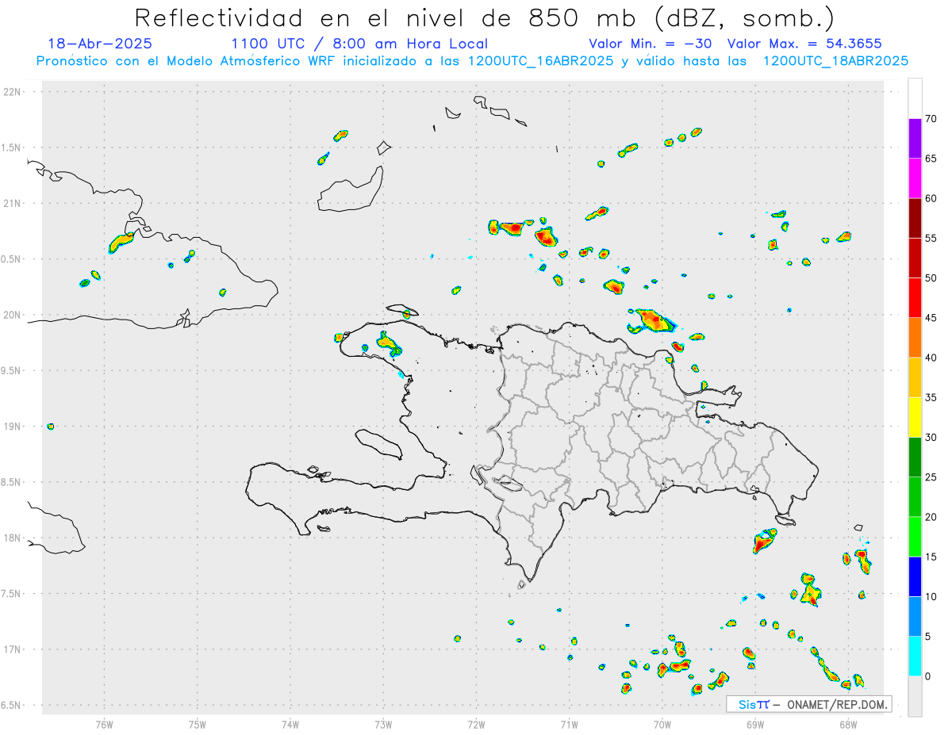Select the '71W' longitude axis label
Viewport: 952px width, 735px height.
click(x=569, y=724)
